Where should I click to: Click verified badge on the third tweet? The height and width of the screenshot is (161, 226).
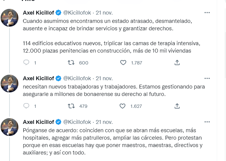(59, 122)
